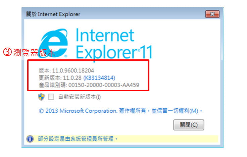Click the 產品識別碼 product ID line
Viewport: 247px width, 157px height.
(x=89, y=85)
